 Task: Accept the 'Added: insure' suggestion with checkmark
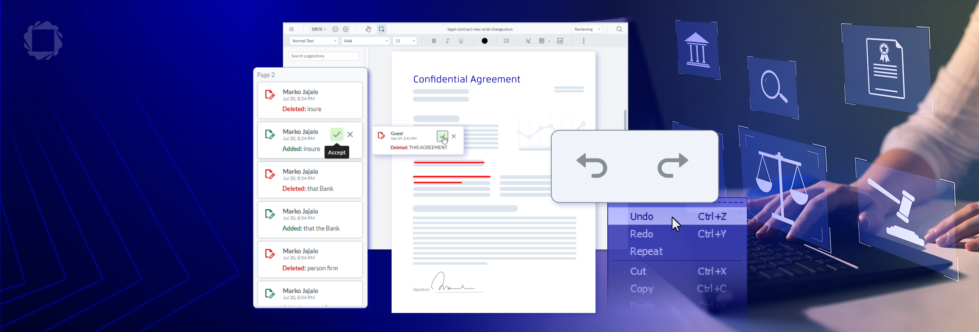pos(337,134)
